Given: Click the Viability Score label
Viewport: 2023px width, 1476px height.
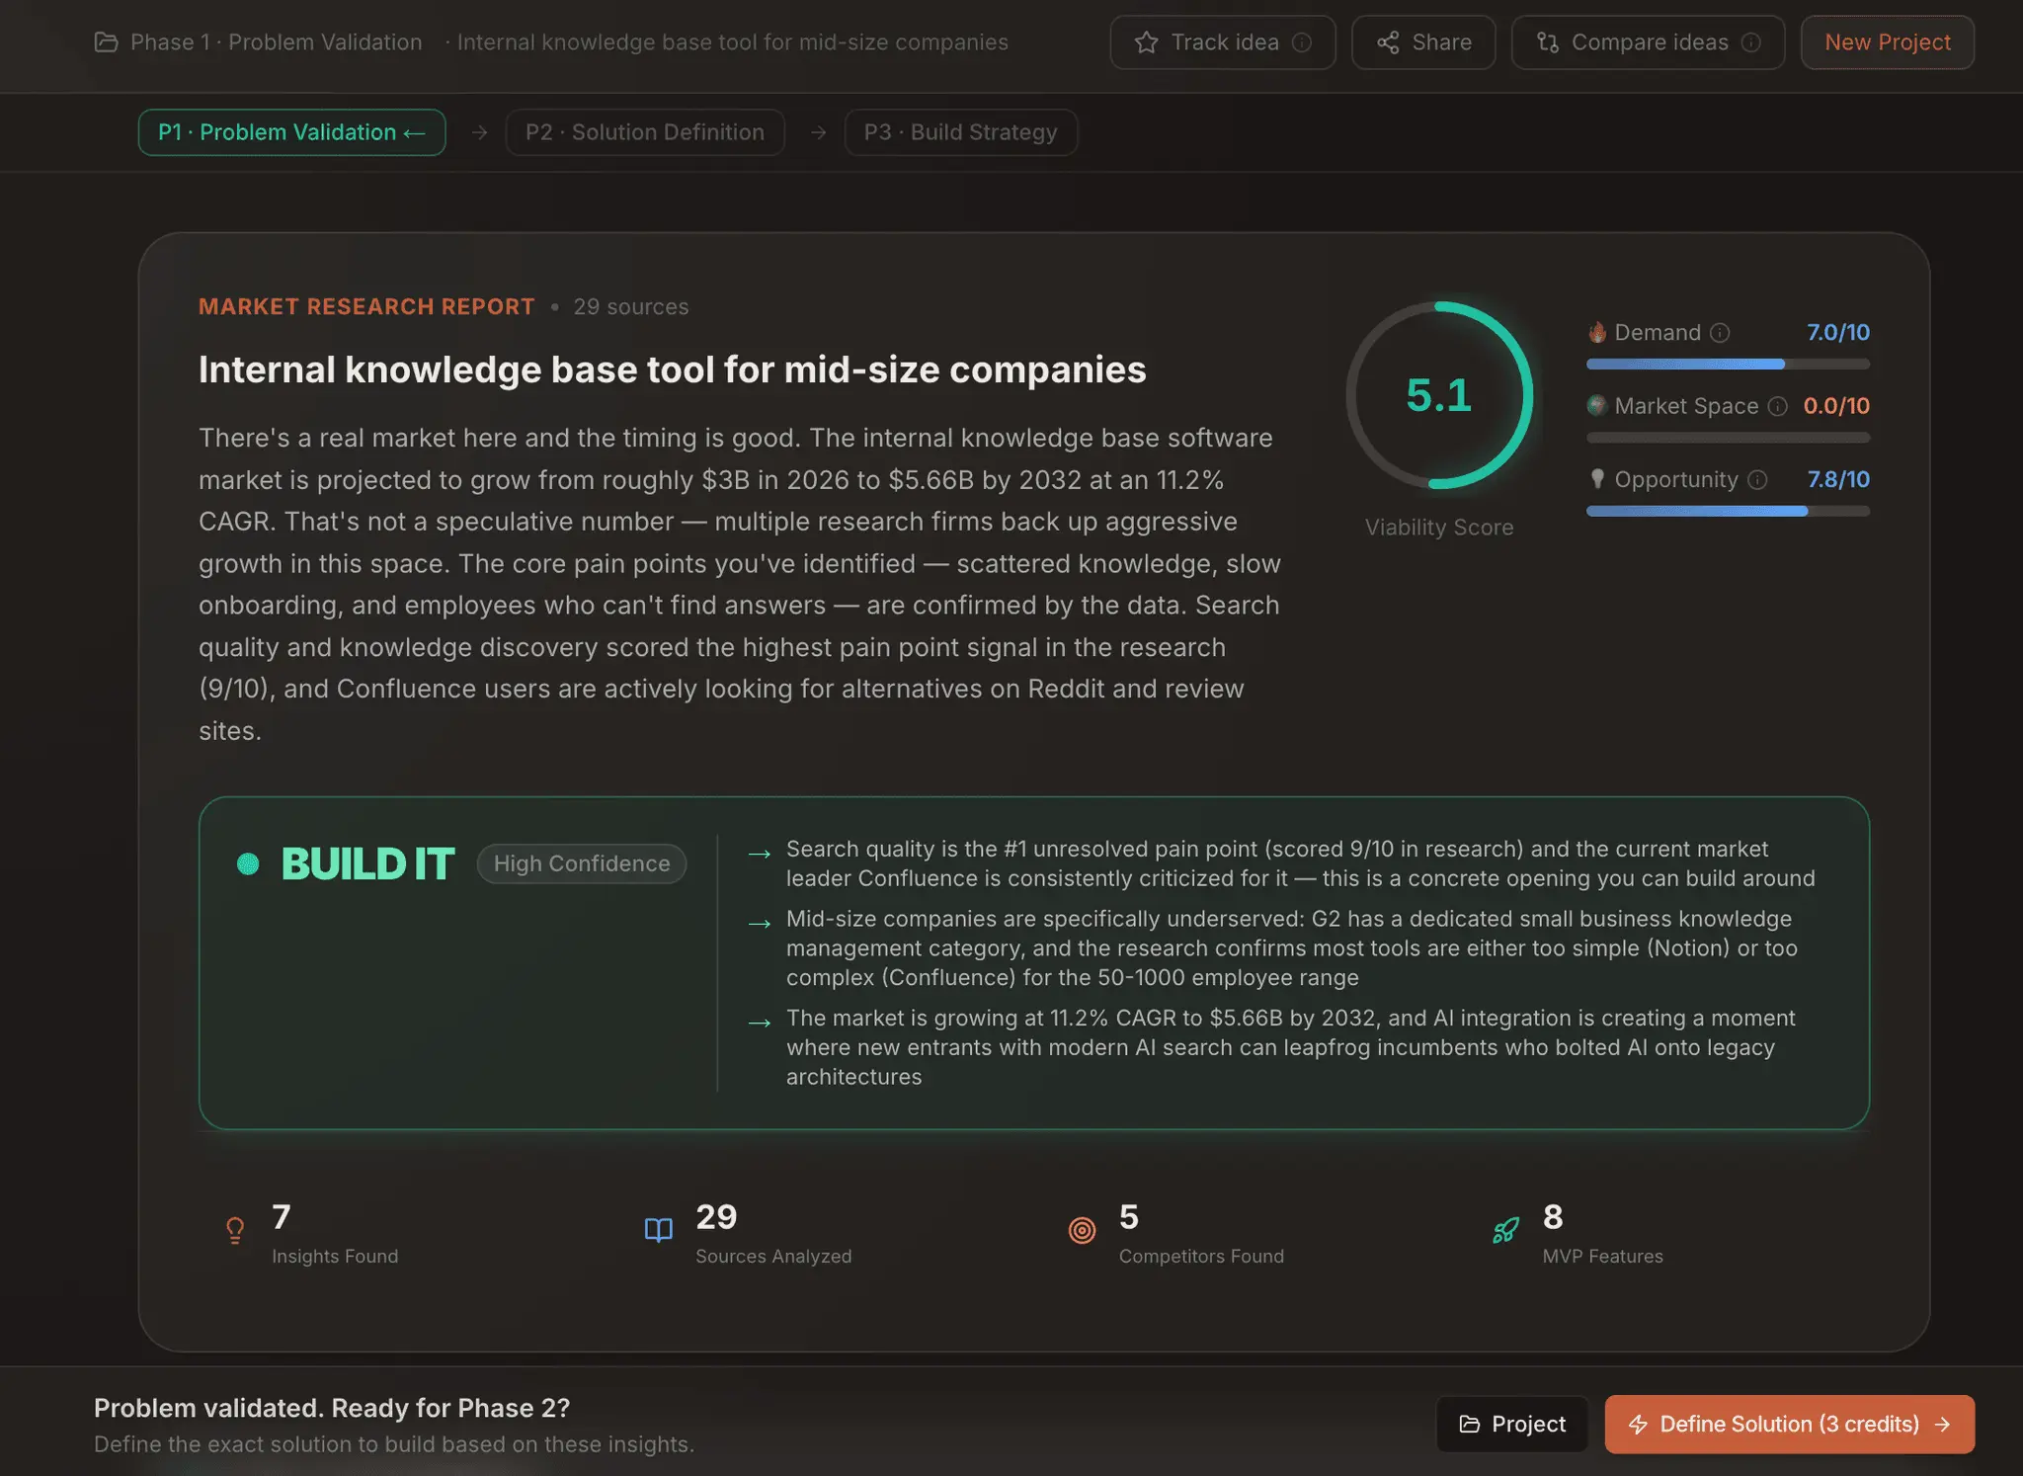Looking at the screenshot, I should pos(1439,528).
